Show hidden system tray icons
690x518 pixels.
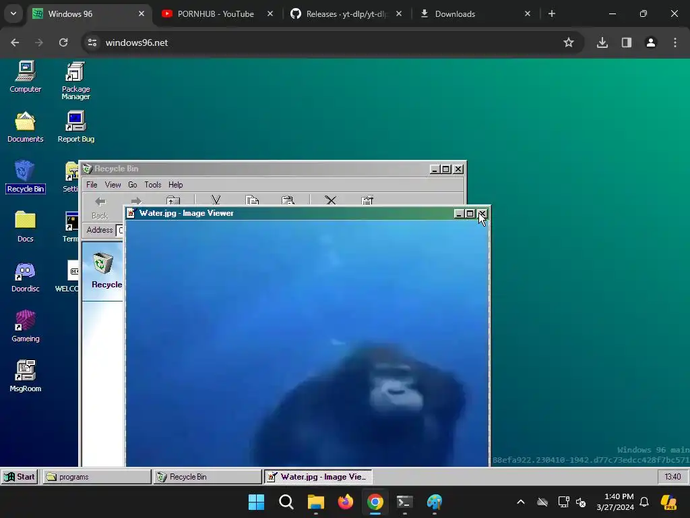[521, 502]
